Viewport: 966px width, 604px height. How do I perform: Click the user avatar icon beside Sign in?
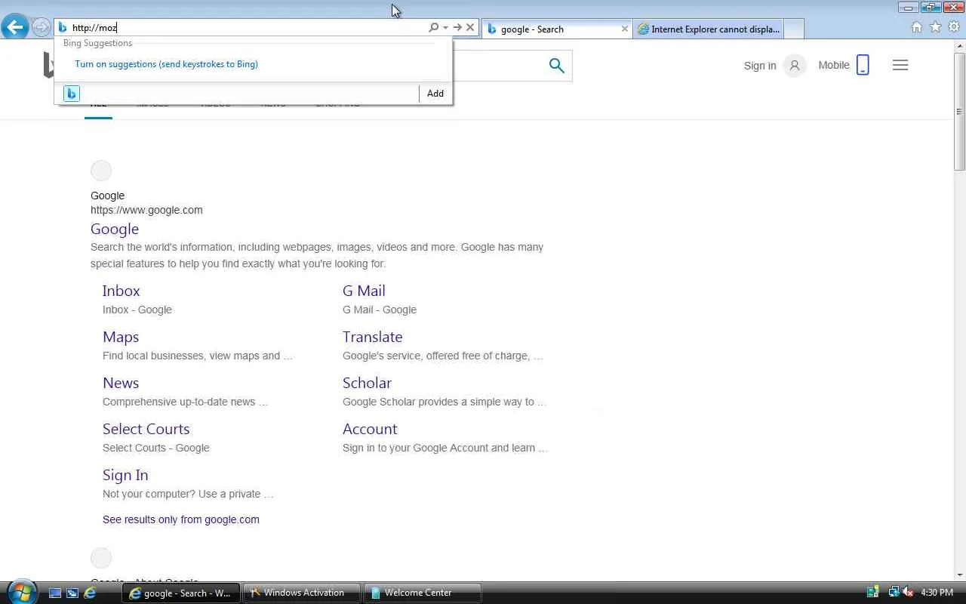click(x=794, y=66)
